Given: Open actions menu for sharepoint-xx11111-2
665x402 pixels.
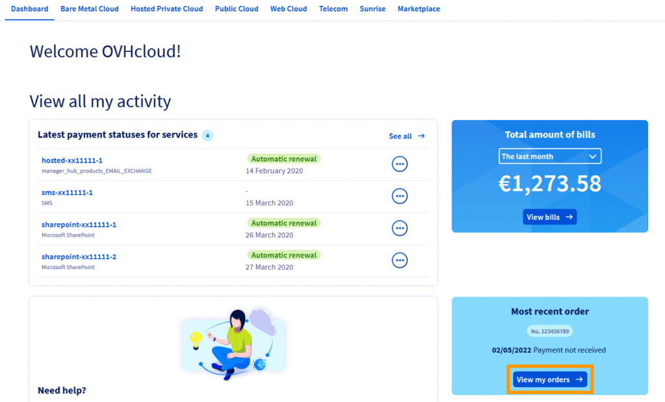Looking at the screenshot, I should click(x=399, y=260).
